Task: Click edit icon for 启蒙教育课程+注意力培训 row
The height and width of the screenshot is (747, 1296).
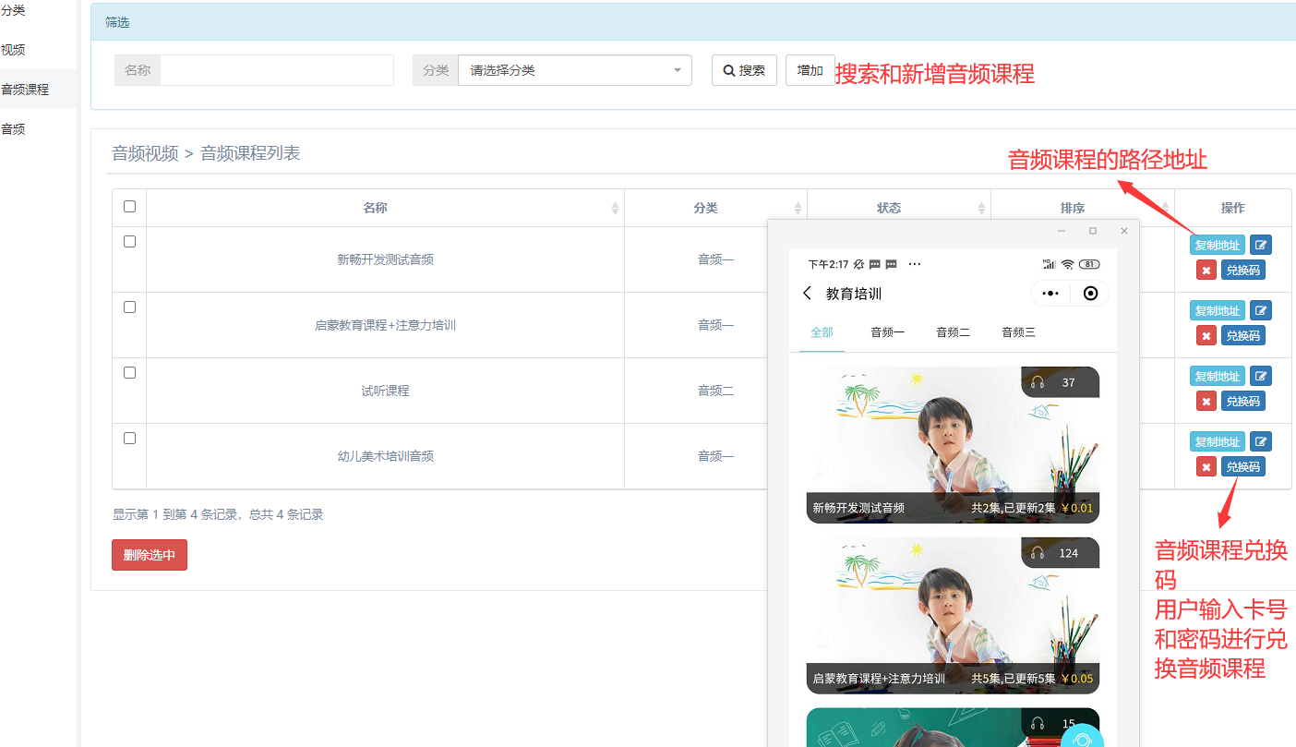Action: (x=1261, y=310)
